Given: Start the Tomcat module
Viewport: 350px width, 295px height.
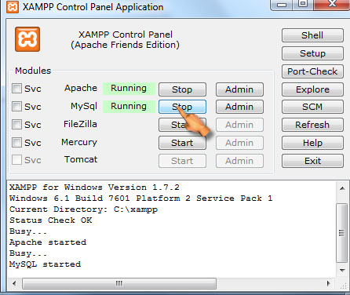Looking at the screenshot, I should click(182, 161).
